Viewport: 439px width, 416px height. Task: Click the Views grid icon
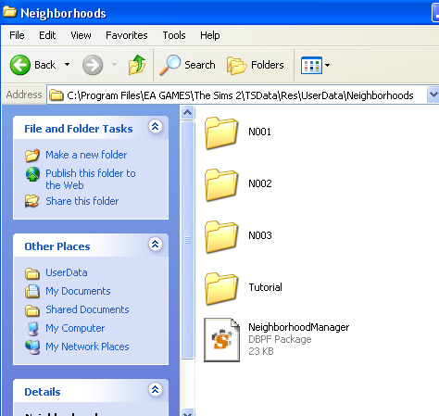[311, 65]
